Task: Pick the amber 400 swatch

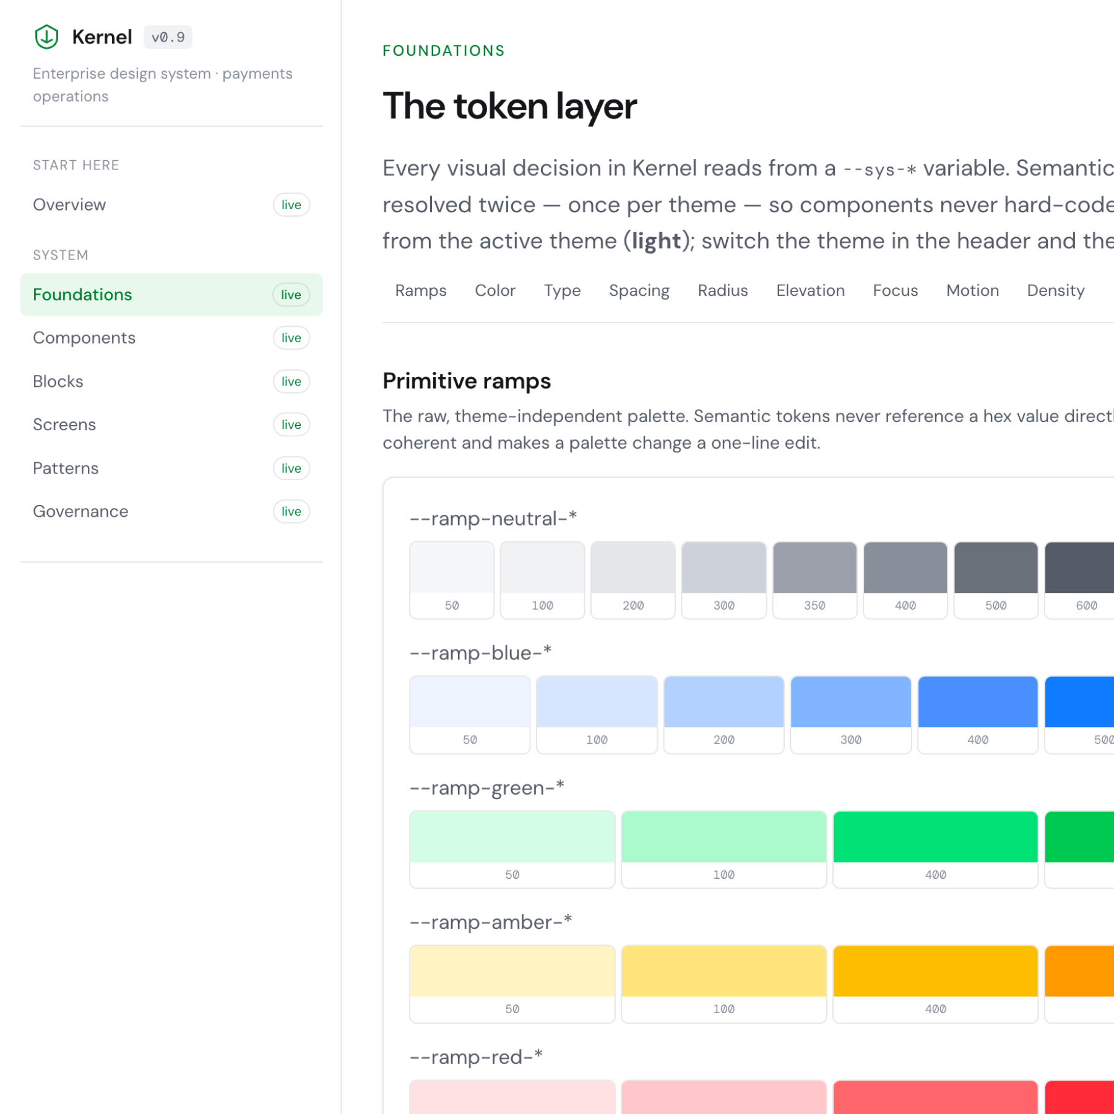Action: (x=936, y=984)
